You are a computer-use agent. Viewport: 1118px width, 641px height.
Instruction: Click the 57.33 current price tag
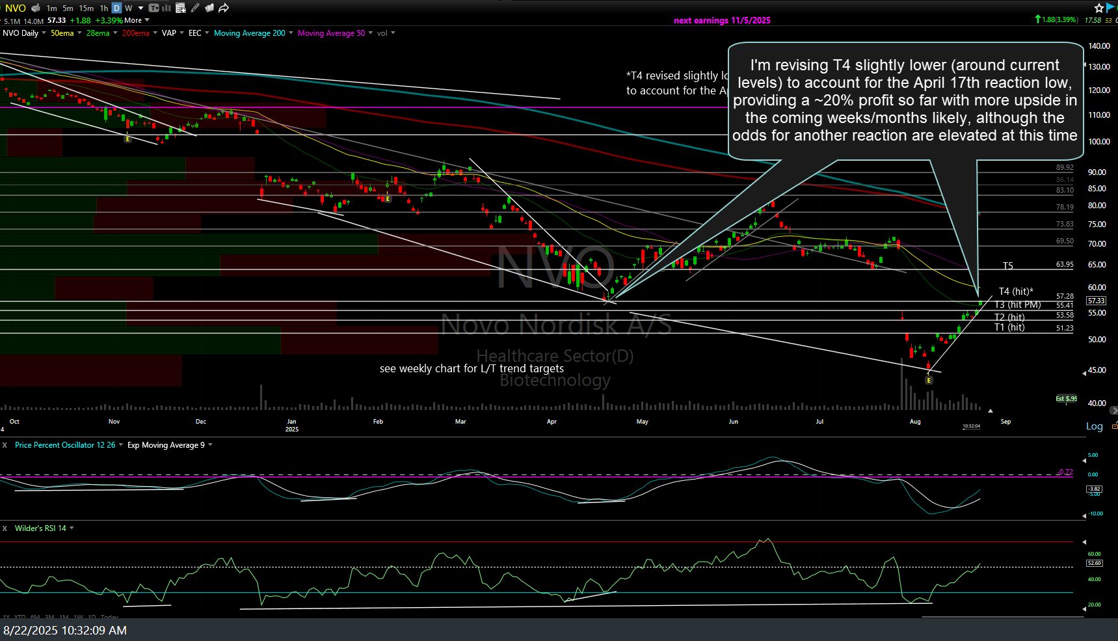tap(1096, 301)
